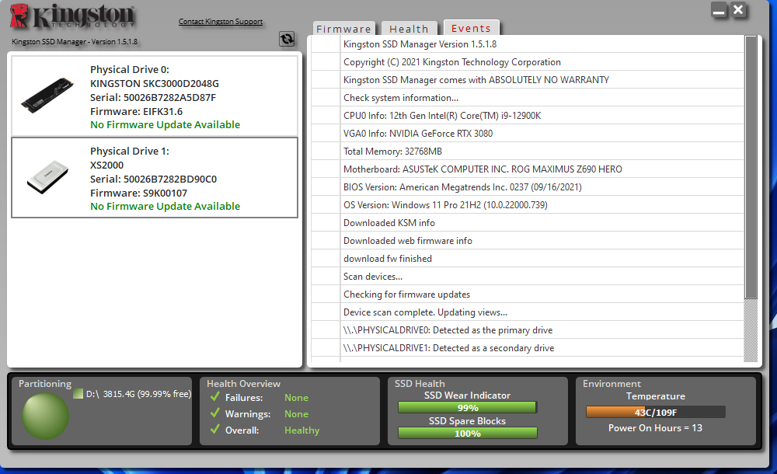Viewport: 777px width, 474px height.
Task: Click the Failures green checkmark icon
Action: [215, 396]
